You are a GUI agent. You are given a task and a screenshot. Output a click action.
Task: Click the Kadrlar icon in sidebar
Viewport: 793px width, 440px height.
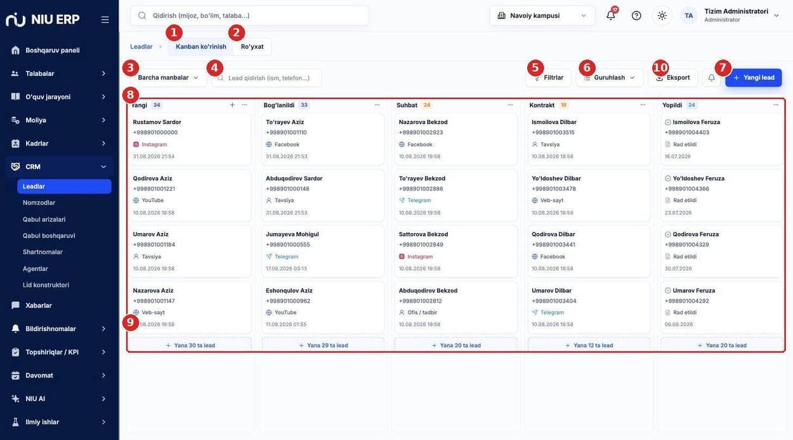15,143
